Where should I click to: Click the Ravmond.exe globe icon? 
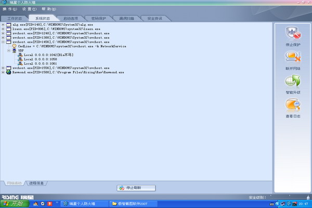tap(8, 72)
